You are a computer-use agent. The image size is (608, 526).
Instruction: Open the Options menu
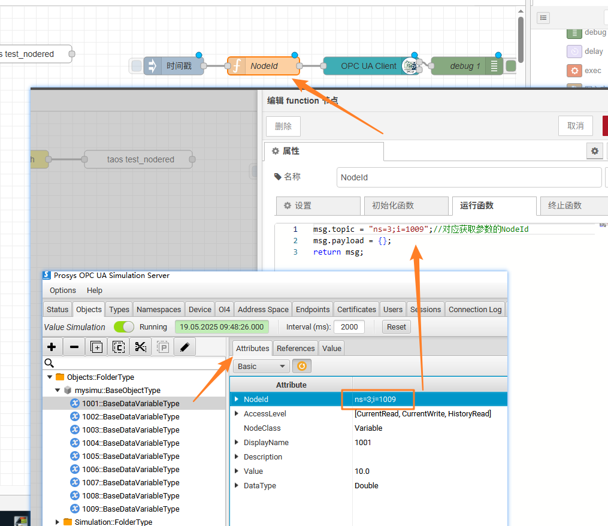pyautogui.click(x=63, y=290)
